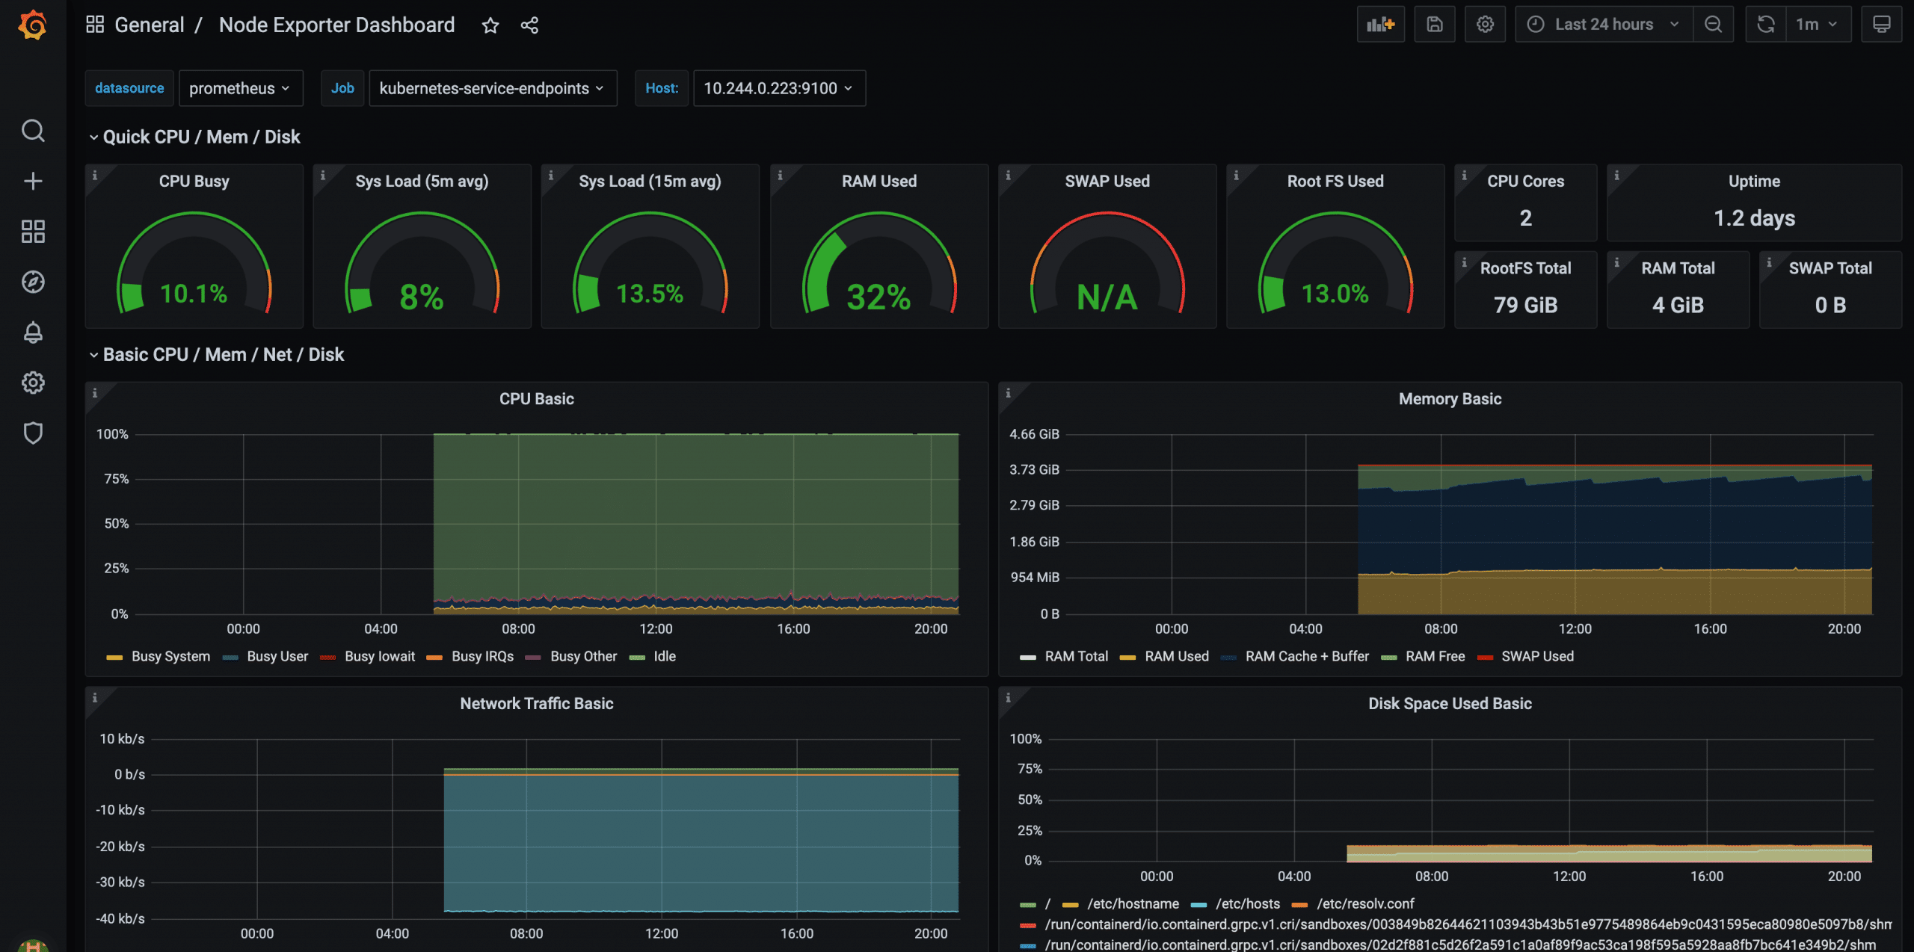Image resolution: width=1914 pixels, height=952 pixels.
Task: Toggle Idle series in CPU Basic legend
Action: 664,656
